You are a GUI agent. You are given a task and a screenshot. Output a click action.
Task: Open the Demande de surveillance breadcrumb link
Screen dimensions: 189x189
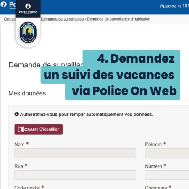pos(62,19)
